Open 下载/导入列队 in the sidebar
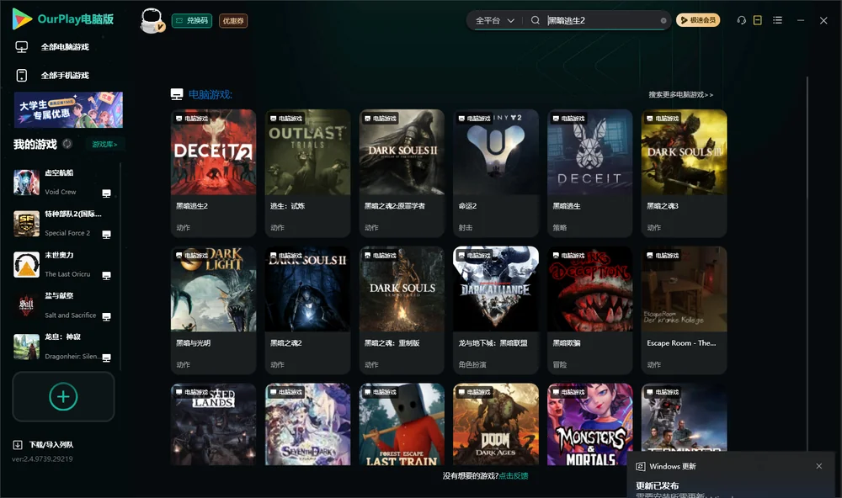Viewport: 842px width, 498px height. [x=44, y=444]
